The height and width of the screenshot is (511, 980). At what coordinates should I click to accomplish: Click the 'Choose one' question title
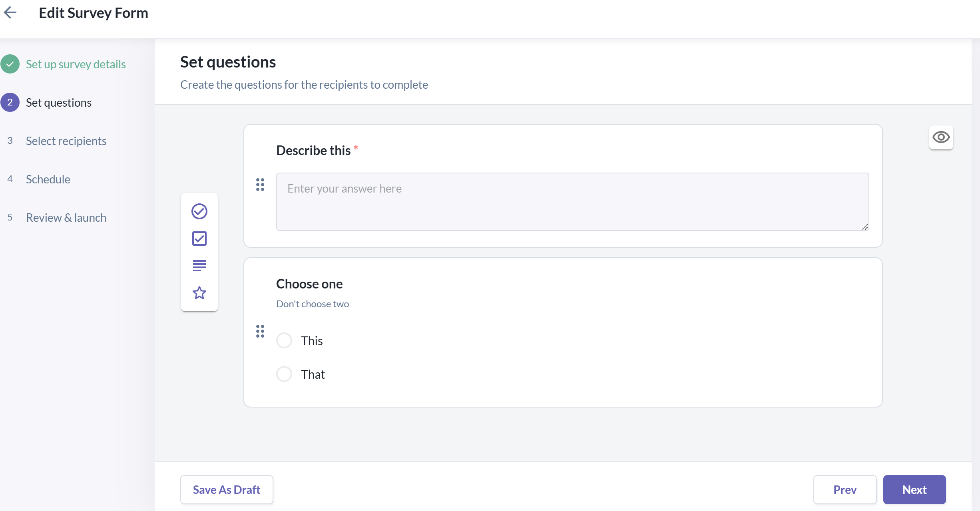[x=309, y=284]
